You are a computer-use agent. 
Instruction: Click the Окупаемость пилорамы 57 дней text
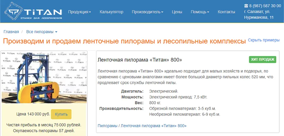(x=44, y=131)
